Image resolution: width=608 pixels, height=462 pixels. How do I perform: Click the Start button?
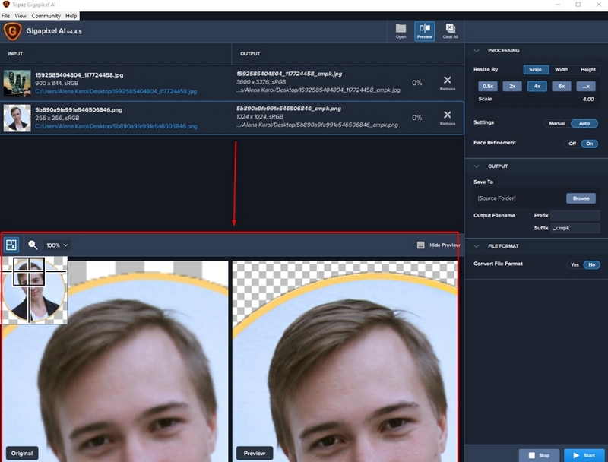585,455
